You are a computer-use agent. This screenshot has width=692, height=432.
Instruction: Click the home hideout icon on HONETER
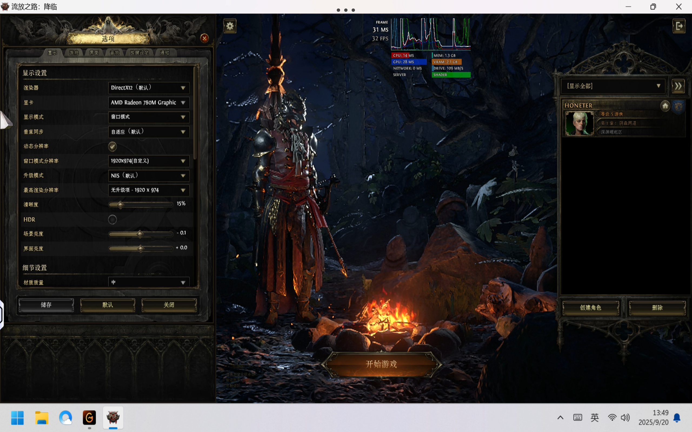coord(665,106)
